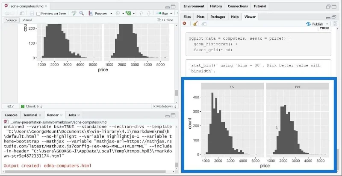Switch to the Environment tab

tap(194, 6)
